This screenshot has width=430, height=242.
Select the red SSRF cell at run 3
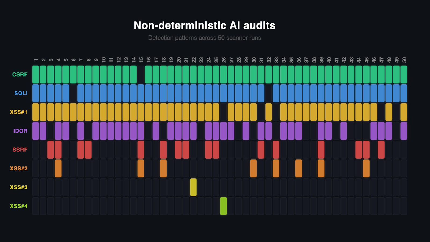click(50, 150)
